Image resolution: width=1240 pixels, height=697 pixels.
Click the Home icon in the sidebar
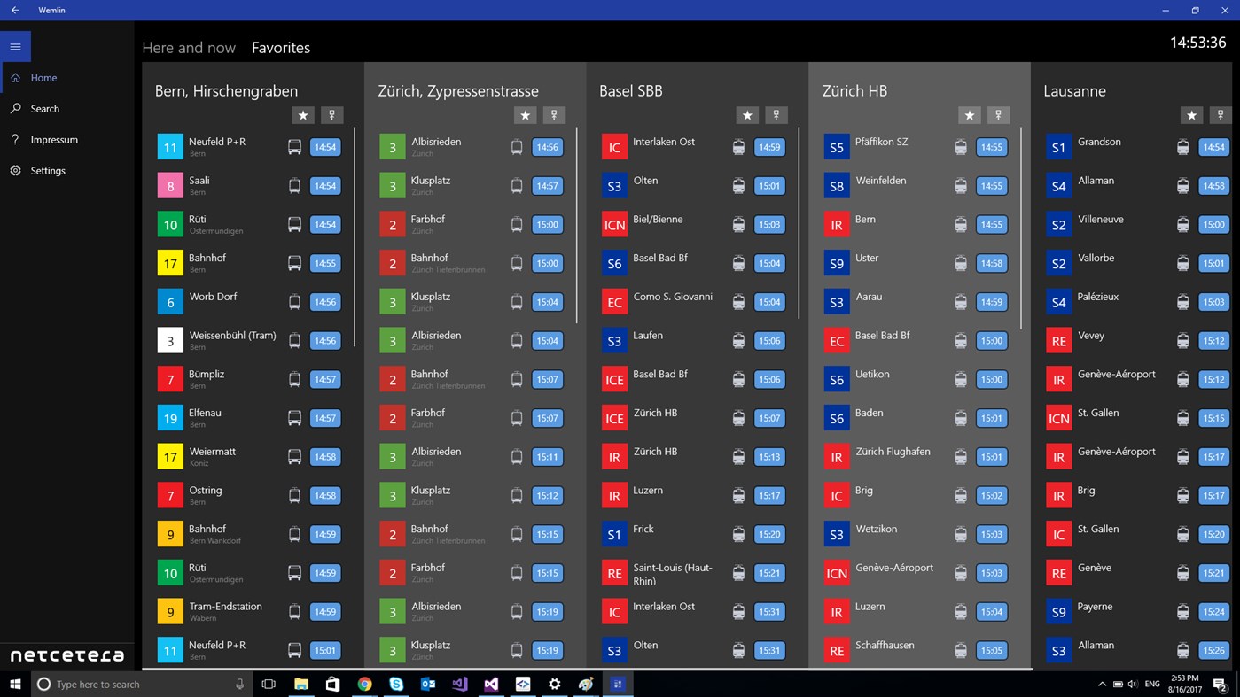[x=14, y=78]
